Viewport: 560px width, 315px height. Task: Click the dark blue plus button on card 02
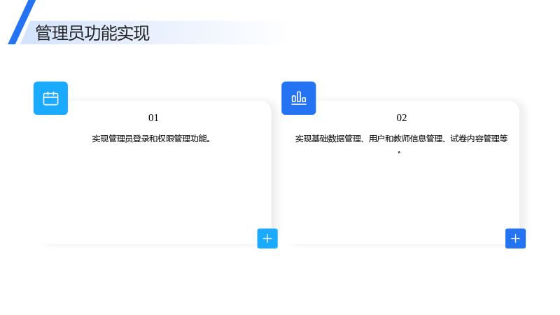[x=515, y=239]
